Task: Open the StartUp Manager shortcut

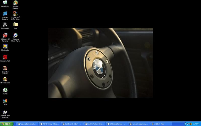Action: pyautogui.click(x=16, y=3)
